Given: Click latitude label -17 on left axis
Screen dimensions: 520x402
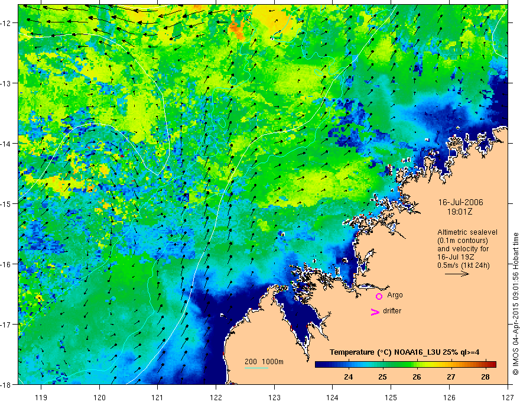Looking at the screenshot, I should (x=6, y=325).
